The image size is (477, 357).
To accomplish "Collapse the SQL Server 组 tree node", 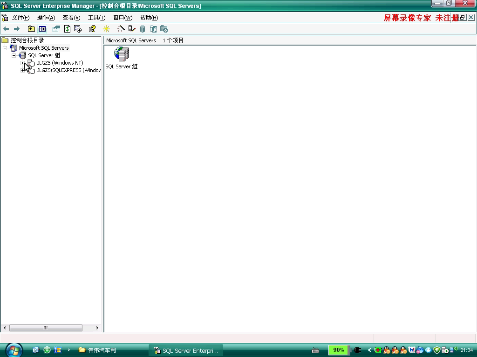I will pos(14,55).
